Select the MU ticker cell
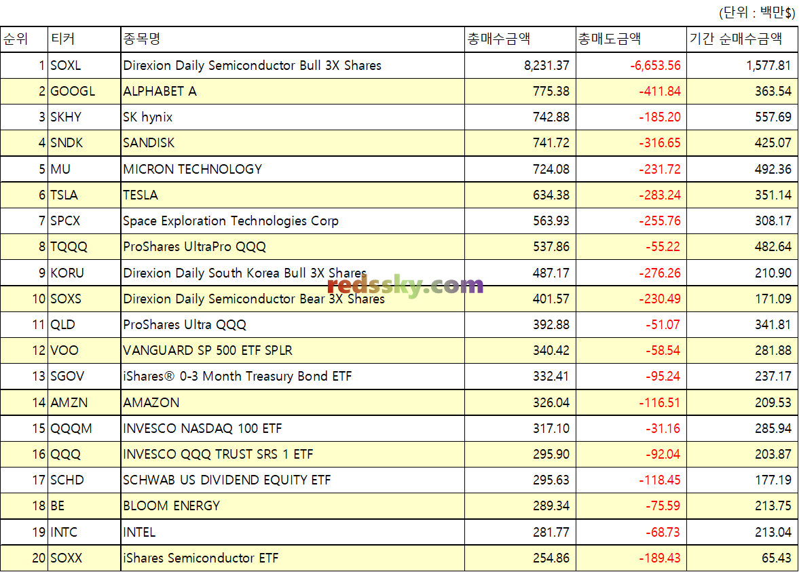 tap(84, 169)
